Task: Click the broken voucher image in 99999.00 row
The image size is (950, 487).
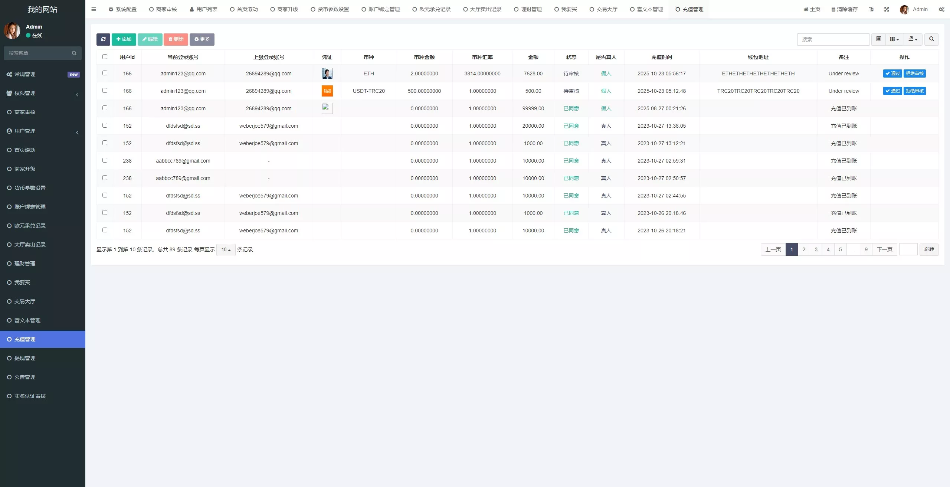Action: pos(327,108)
